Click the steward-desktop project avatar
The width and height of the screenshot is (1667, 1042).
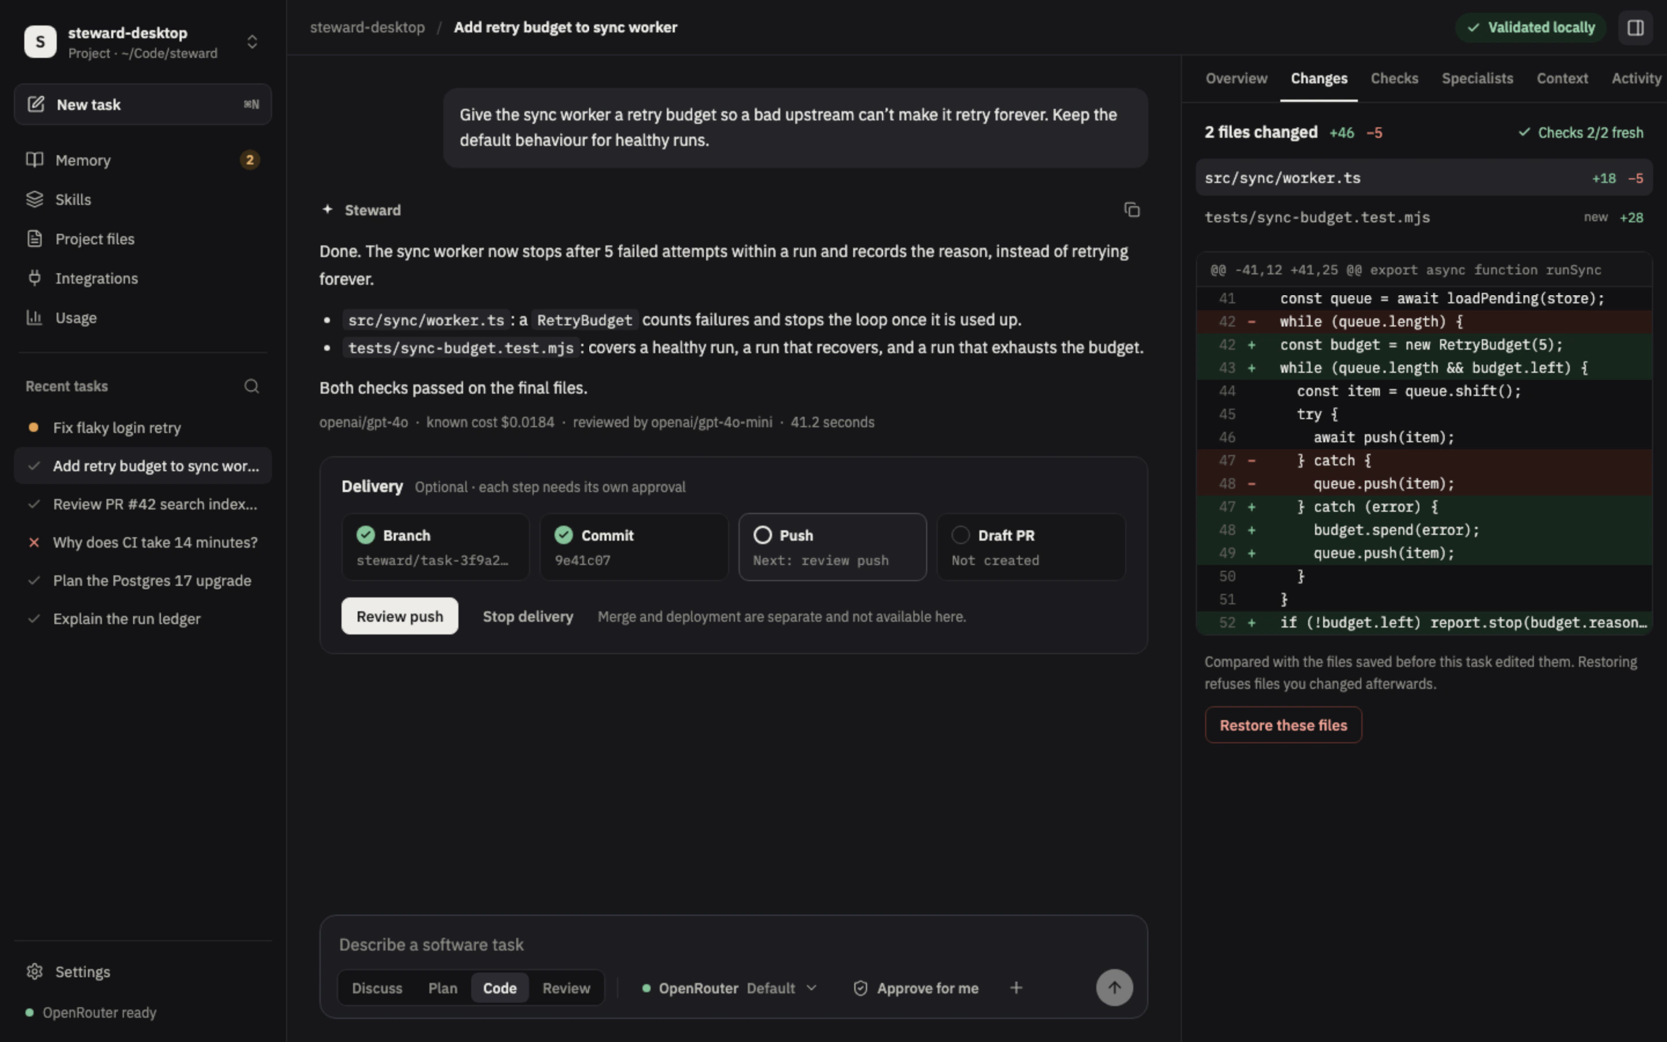40,41
